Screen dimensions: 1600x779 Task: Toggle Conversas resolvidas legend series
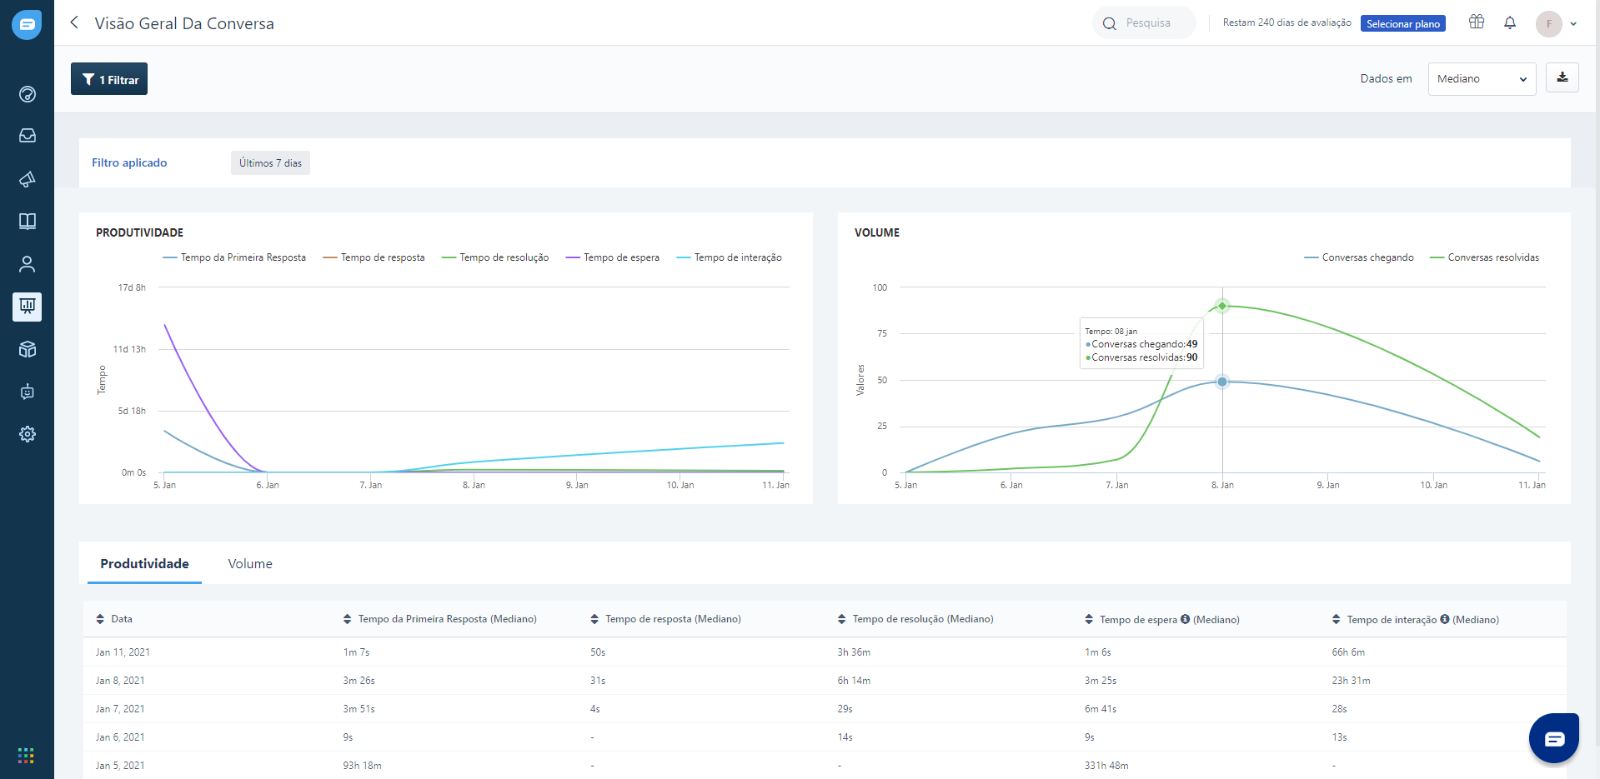click(1485, 257)
